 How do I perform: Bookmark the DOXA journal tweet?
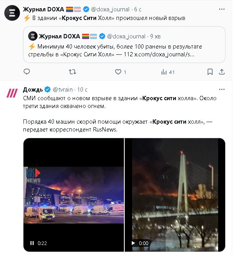click(210, 72)
